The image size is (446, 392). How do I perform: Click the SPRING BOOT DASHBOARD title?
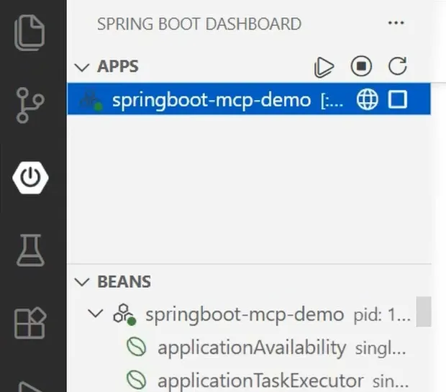pyautogui.click(x=199, y=24)
